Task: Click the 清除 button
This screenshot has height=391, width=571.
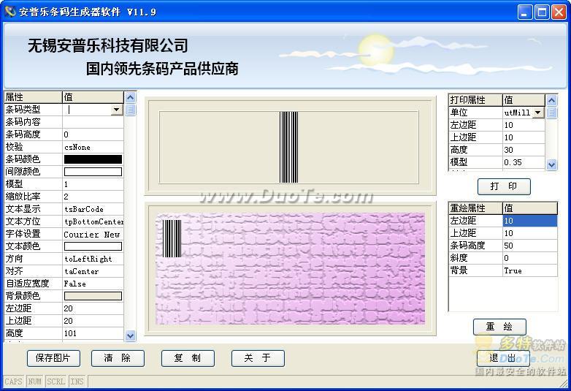Action: point(118,358)
